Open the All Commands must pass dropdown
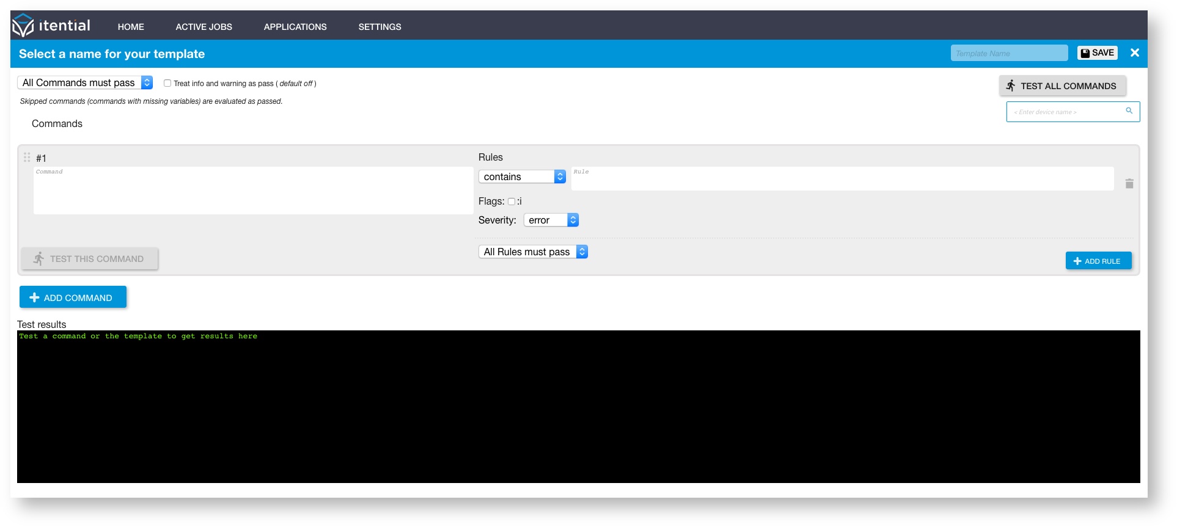 [85, 82]
